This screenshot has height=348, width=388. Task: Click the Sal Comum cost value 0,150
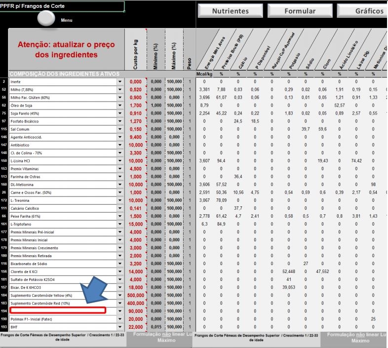[x=136, y=129]
